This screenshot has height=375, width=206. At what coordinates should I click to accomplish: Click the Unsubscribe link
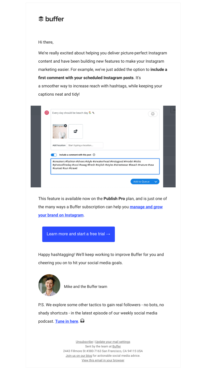tap(84, 342)
